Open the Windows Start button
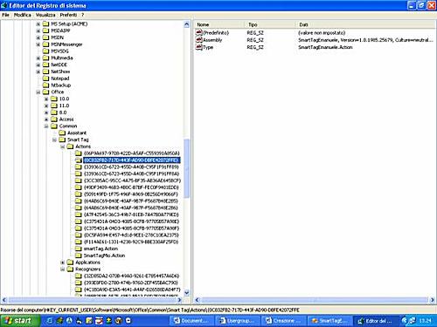This screenshot has width=437, height=327. pyautogui.click(x=19, y=321)
